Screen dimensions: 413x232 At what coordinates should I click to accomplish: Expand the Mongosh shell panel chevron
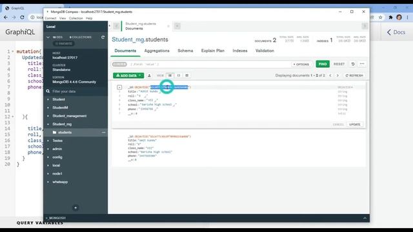pyautogui.click(x=365, y=218)
